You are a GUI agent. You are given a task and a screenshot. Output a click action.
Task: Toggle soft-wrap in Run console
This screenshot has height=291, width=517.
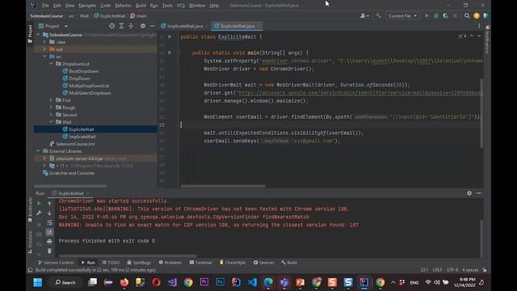[49, 223]
